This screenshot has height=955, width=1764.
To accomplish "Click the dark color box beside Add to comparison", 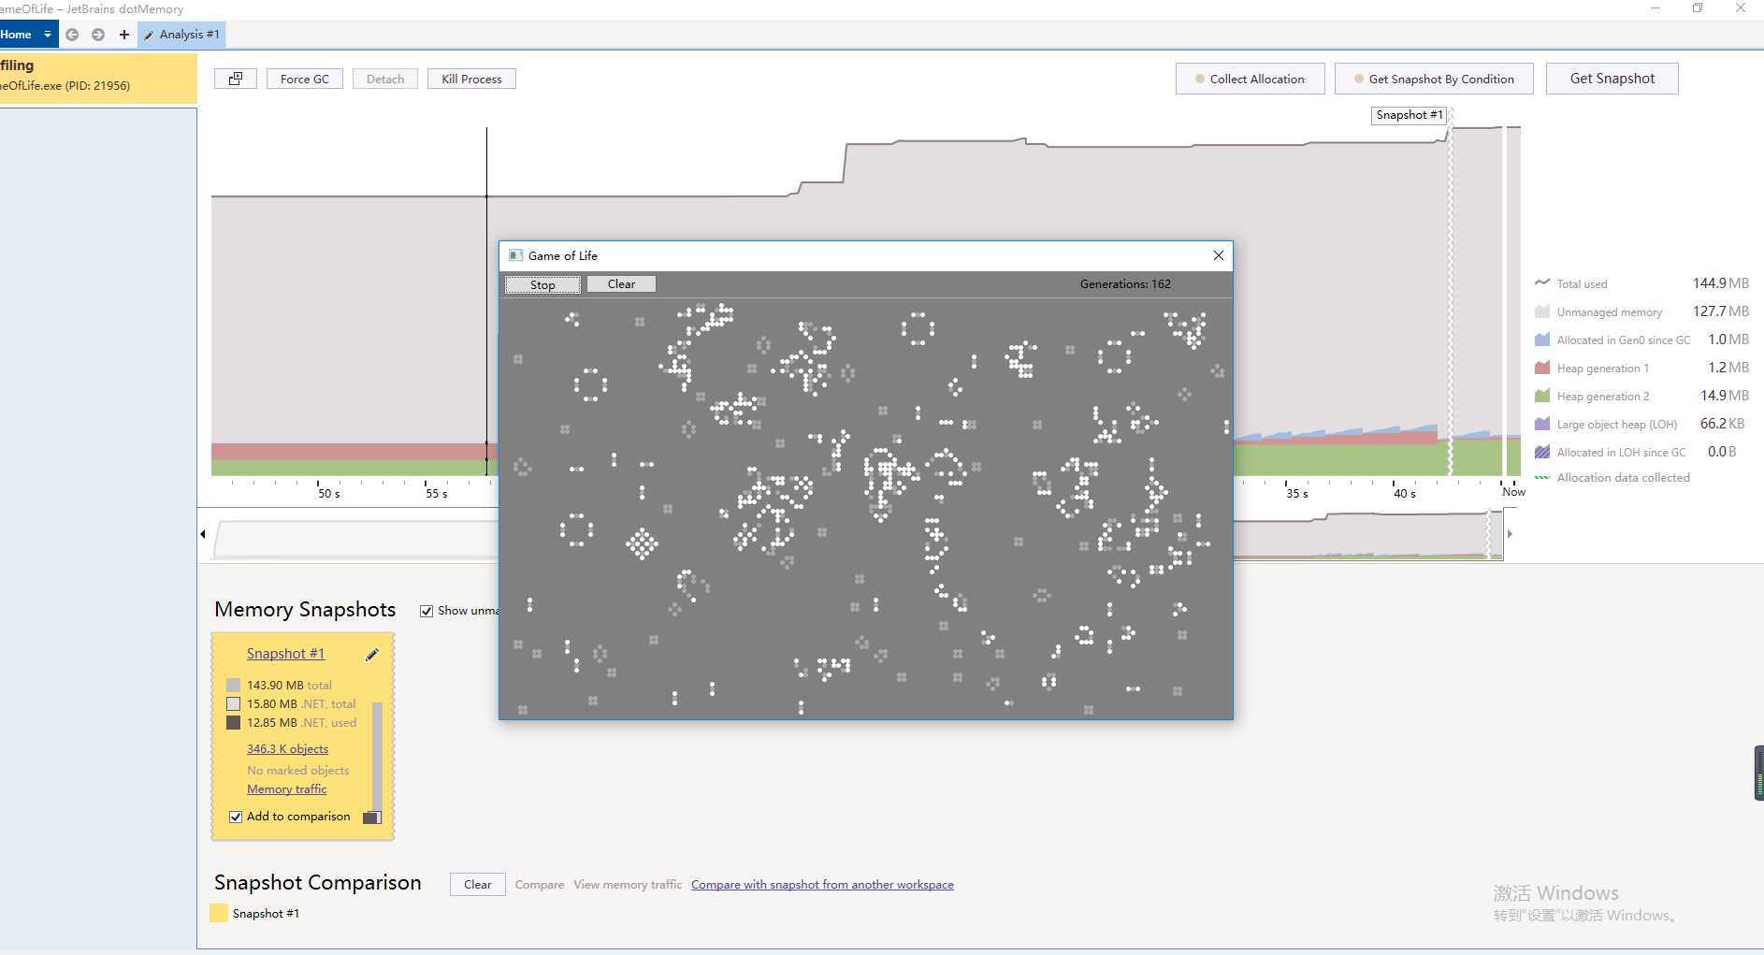I will coord(371,818).
